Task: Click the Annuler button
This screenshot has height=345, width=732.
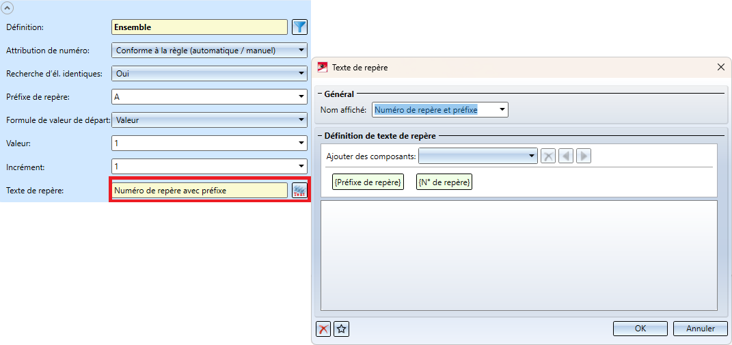Action: click(701, 328)
